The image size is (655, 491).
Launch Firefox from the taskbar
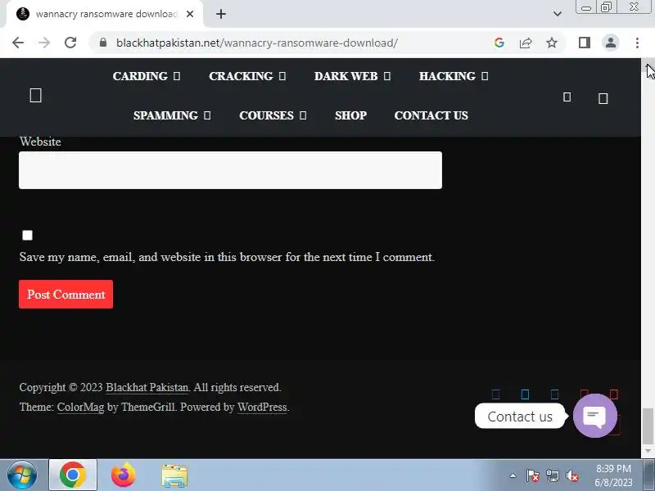point(124,475)
